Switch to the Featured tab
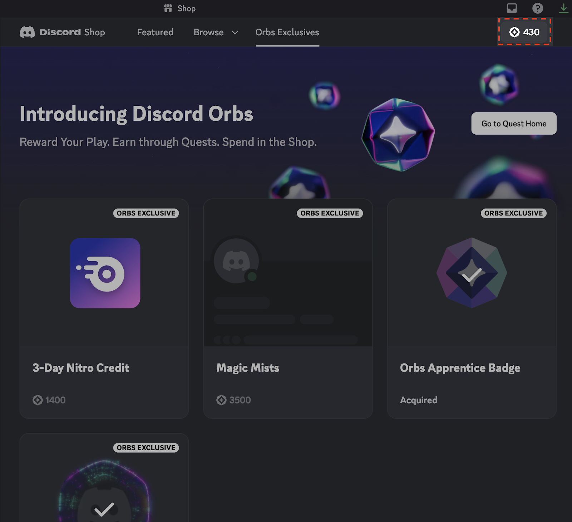This screenshot has width=572, height=522. coord(155,33)
